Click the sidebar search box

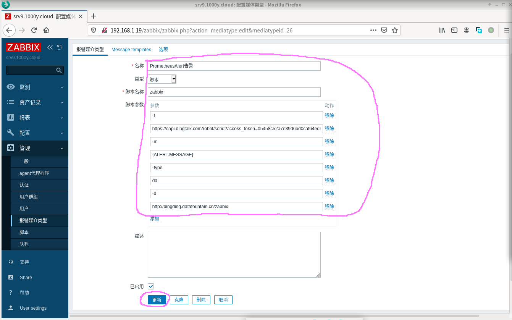tap(35, 70)
